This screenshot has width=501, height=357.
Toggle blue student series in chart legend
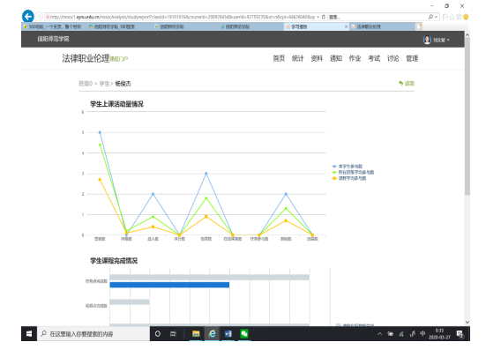pyautogui.click(x=348, y=167)
